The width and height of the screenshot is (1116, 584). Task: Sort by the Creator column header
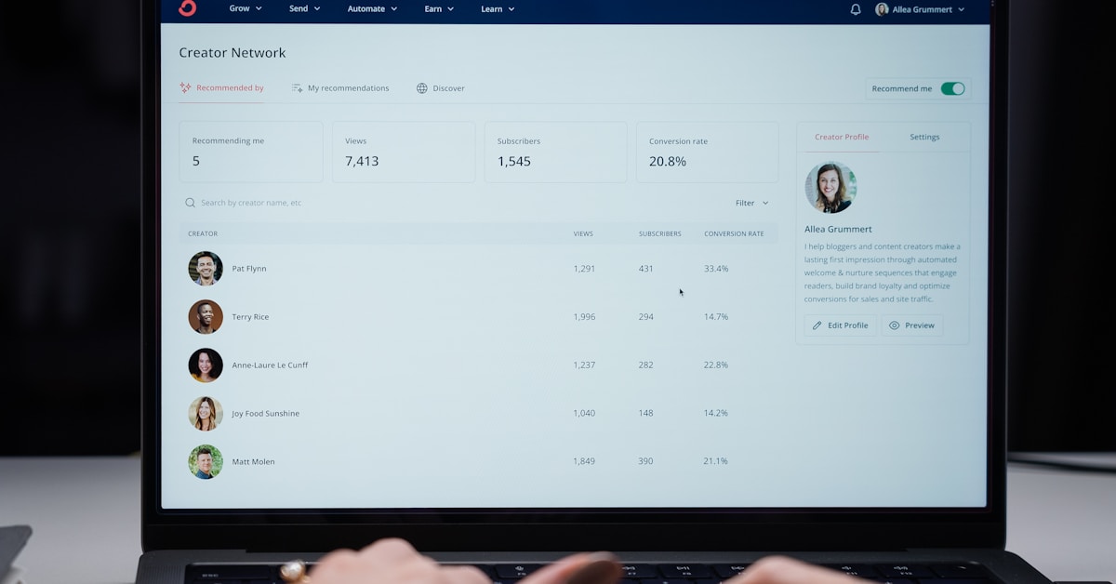(203, 233)
